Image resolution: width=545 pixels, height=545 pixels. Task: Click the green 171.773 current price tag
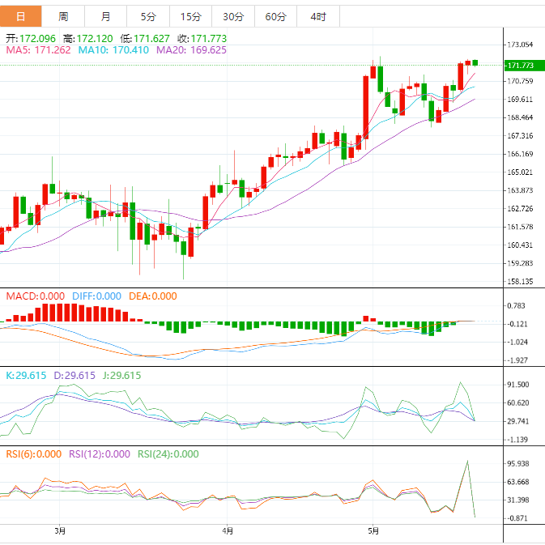(520, 65)
